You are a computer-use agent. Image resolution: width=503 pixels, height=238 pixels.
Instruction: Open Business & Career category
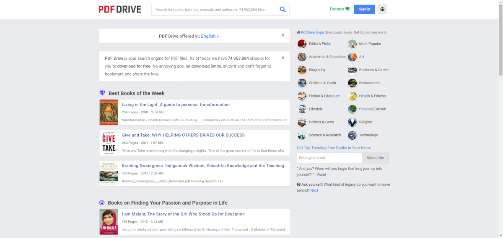click(373, 70)
